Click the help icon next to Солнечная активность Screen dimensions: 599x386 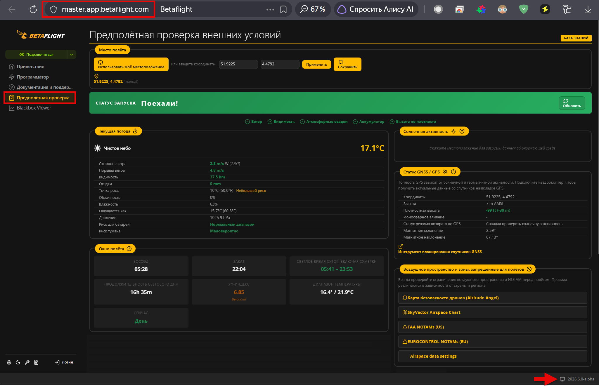coord(462,131)
